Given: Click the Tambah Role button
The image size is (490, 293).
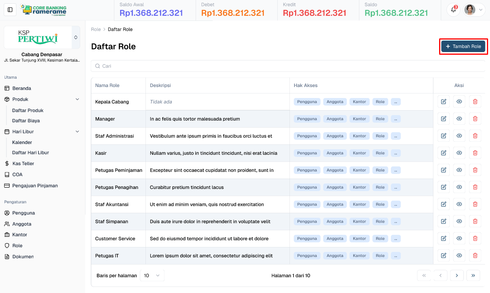Looking at the screenshot, I should (x=463, y=46).
